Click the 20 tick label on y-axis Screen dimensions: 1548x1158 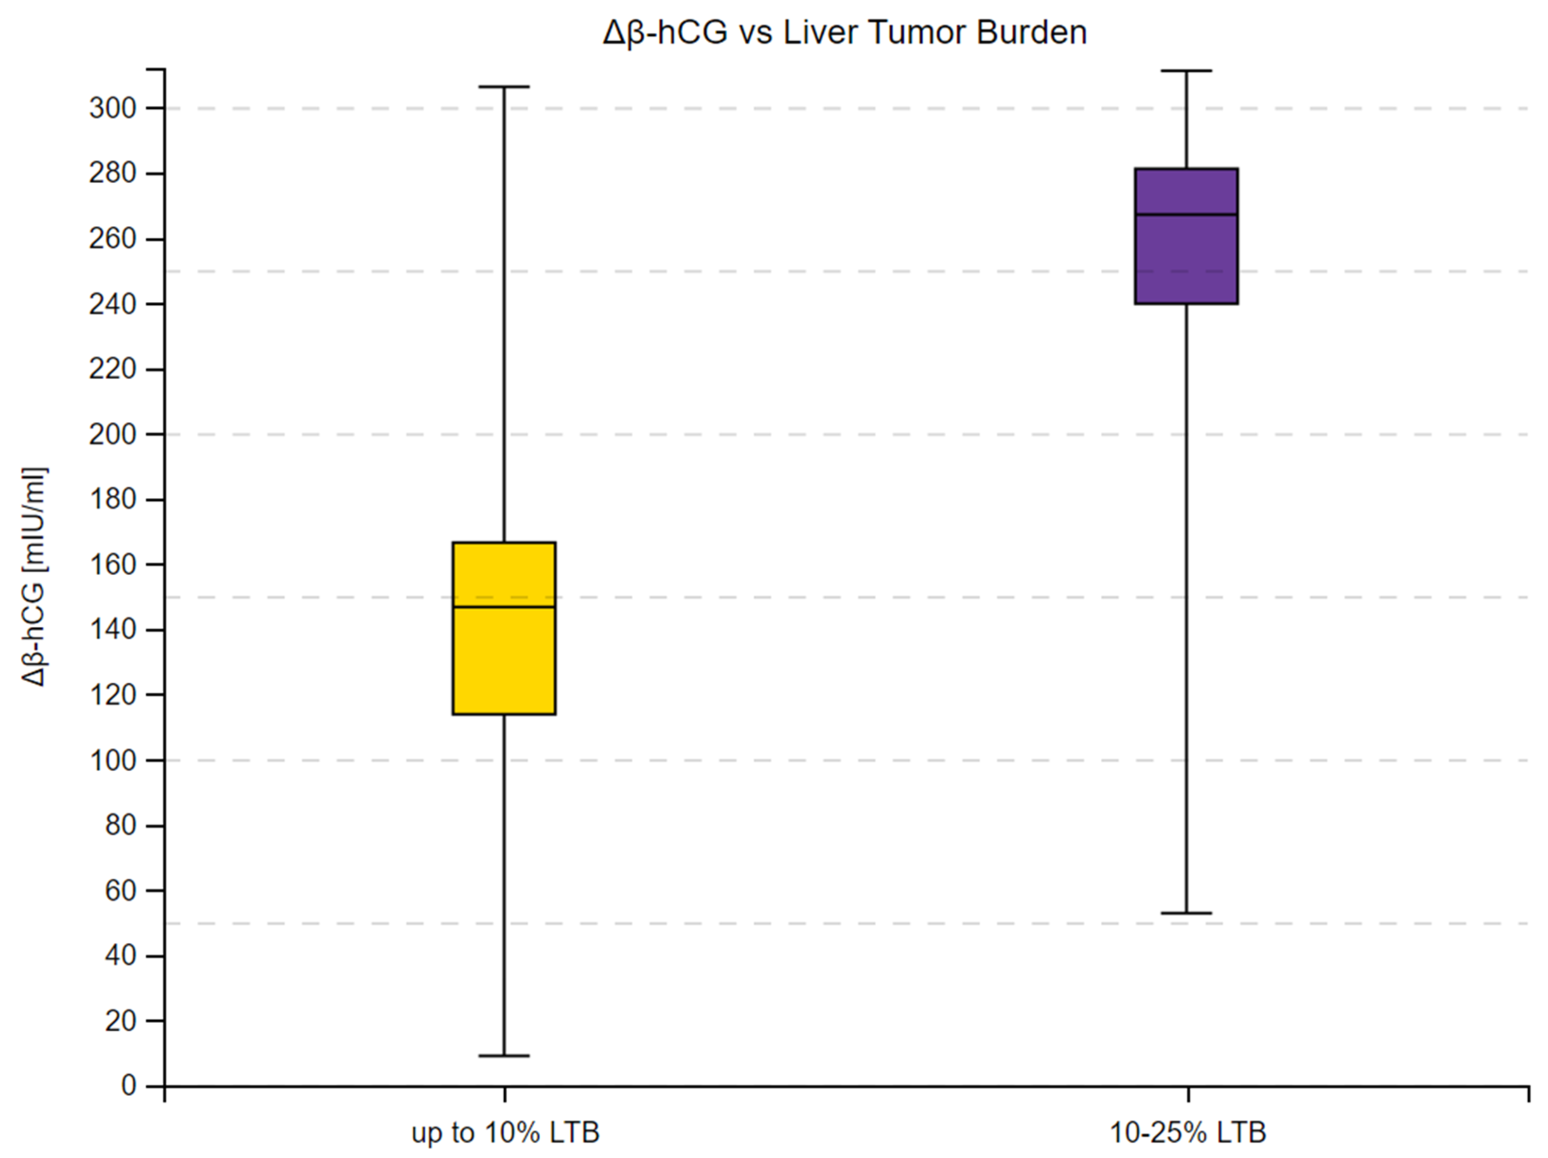coord(120,1021)
